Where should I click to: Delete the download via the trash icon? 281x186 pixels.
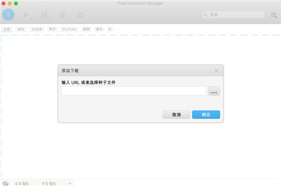point(63,14)
